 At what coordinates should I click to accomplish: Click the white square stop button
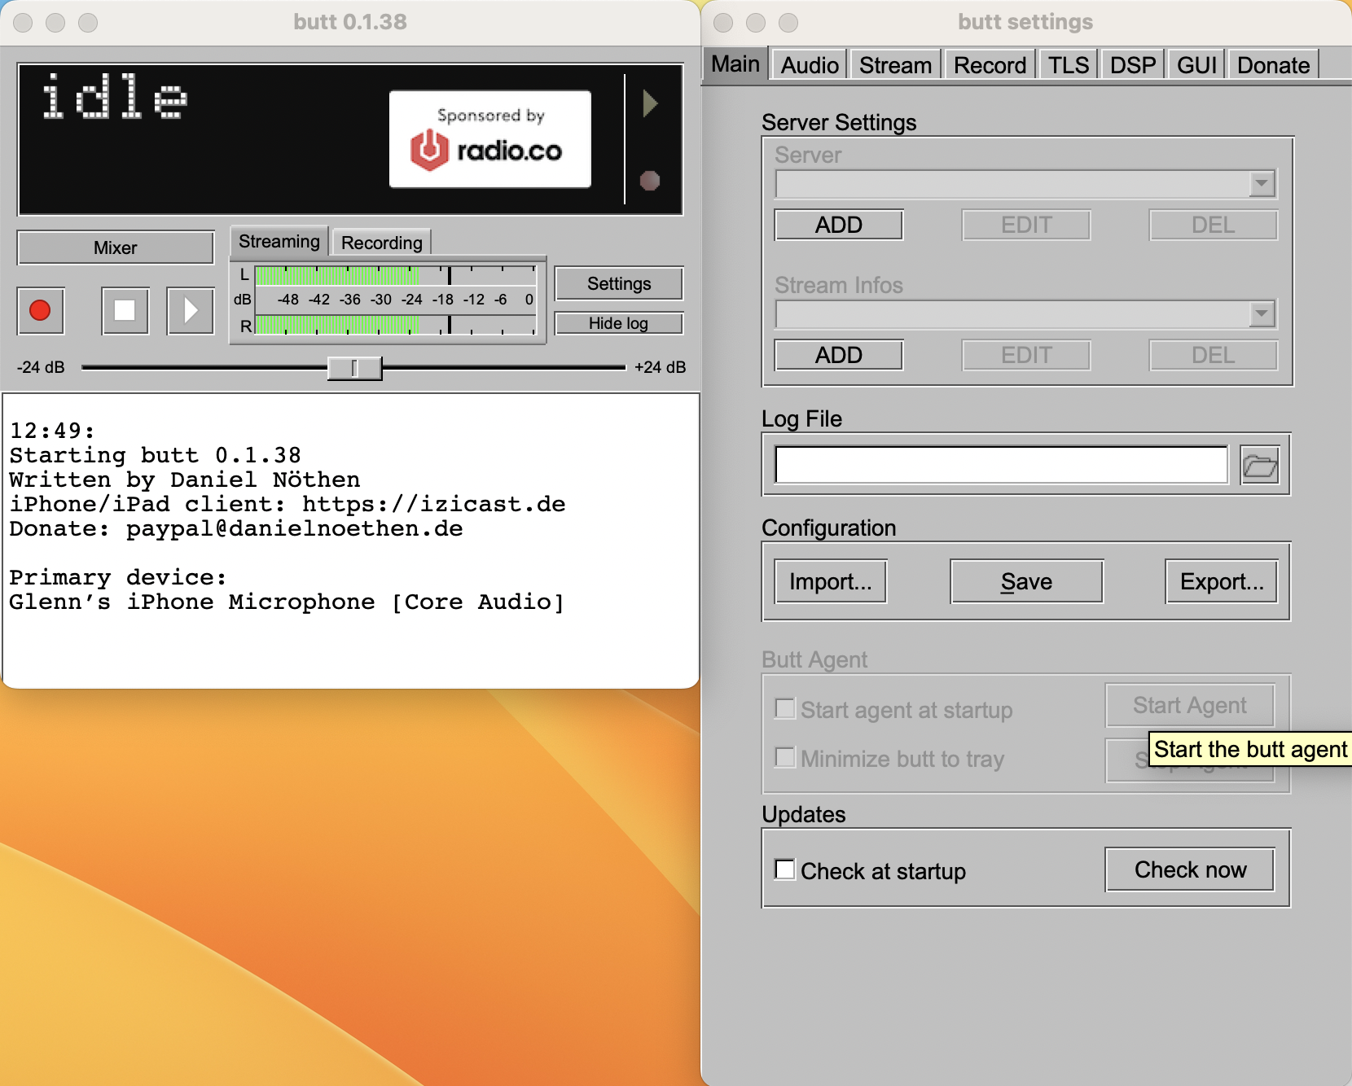[125, 310]
